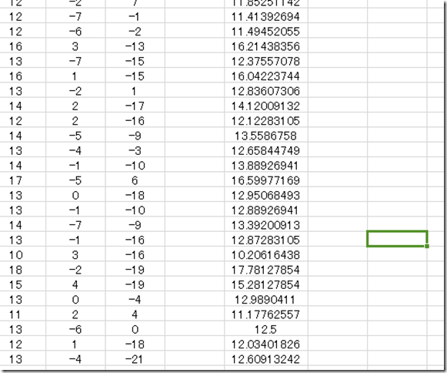Select the cell showing 12.37557078

[266, 61]
